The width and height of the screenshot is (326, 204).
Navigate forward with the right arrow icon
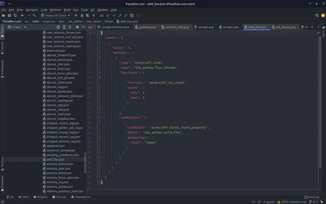[29, 15]
